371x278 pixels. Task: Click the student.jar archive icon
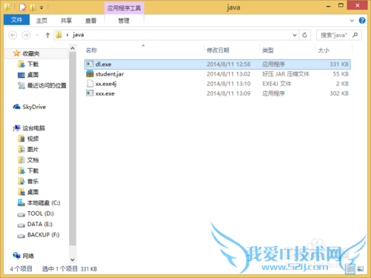90,73
